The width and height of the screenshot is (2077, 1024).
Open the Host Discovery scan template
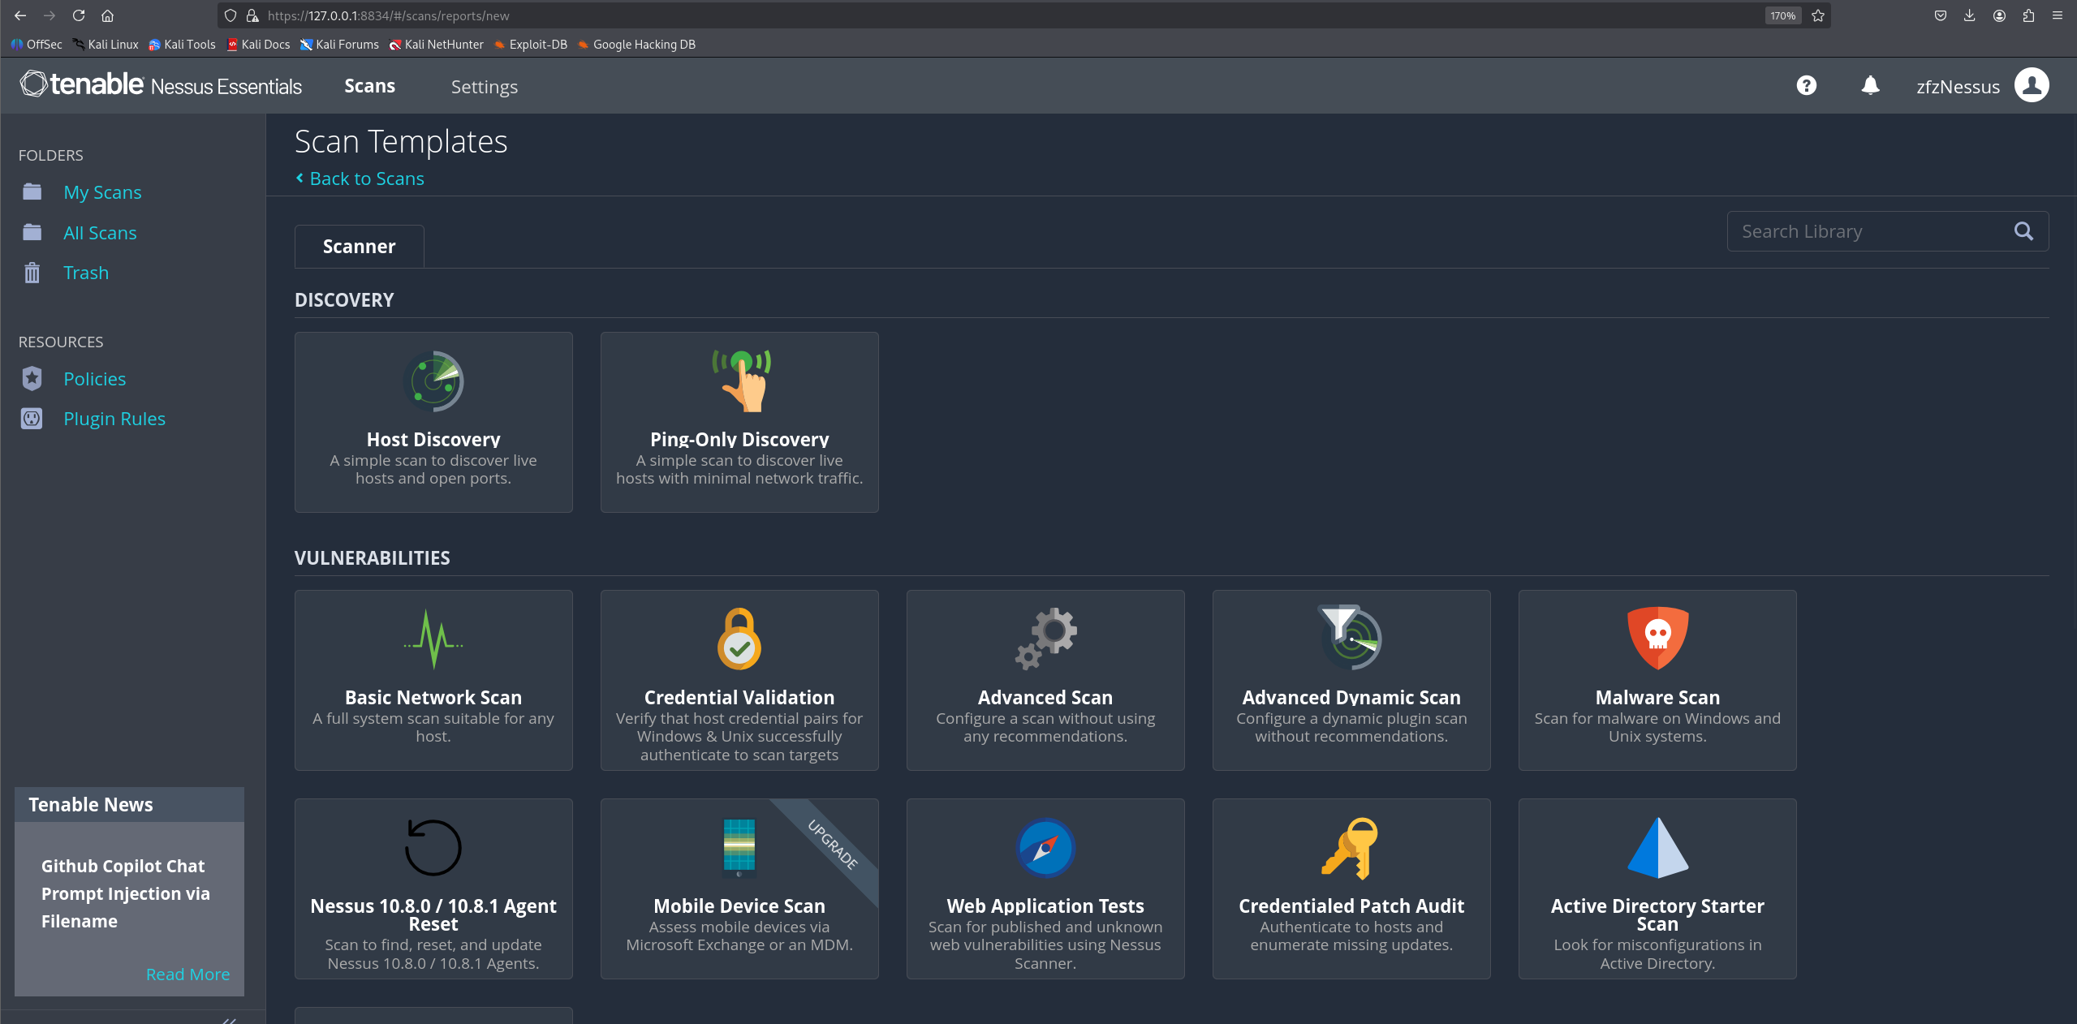(433, 421)
